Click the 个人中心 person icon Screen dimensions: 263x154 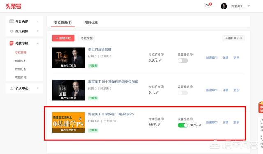point(12,88)
